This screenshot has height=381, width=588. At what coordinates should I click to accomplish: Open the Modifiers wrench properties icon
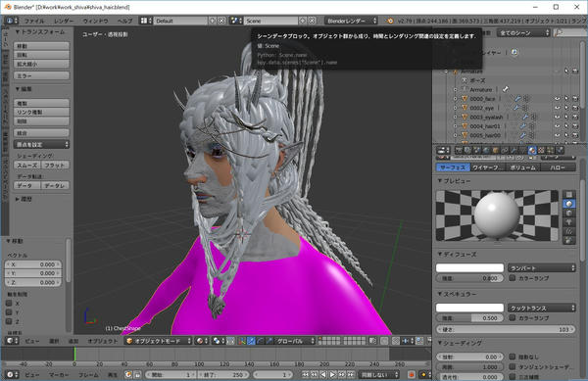tap(514, 151)
